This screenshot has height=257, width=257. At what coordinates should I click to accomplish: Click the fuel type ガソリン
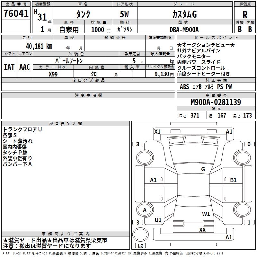click(x=125, y=29)
